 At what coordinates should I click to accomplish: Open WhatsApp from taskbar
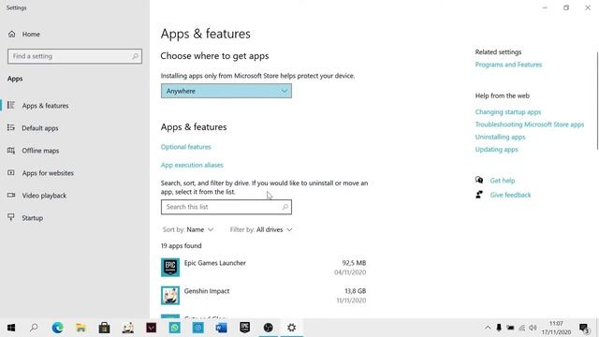coord(175,328)
